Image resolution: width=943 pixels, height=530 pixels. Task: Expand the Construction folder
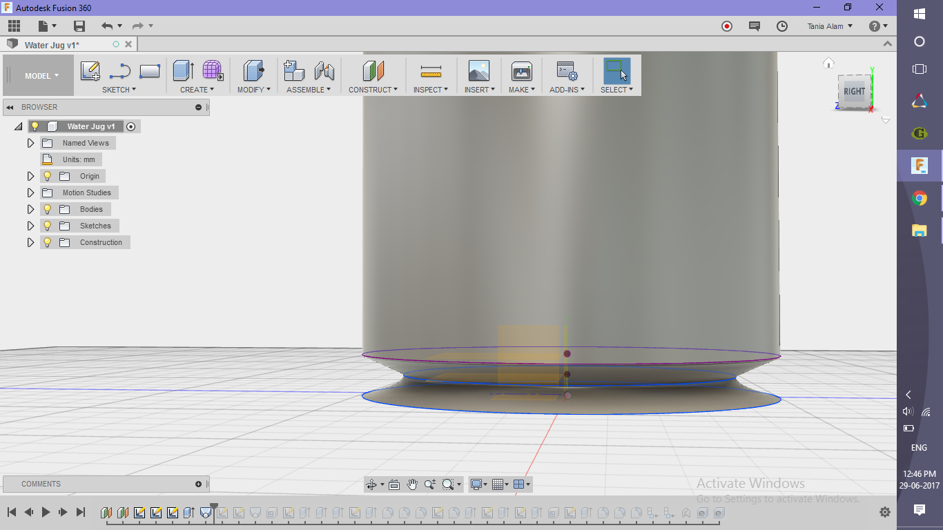pyautogui.click(x=30, y=242)
